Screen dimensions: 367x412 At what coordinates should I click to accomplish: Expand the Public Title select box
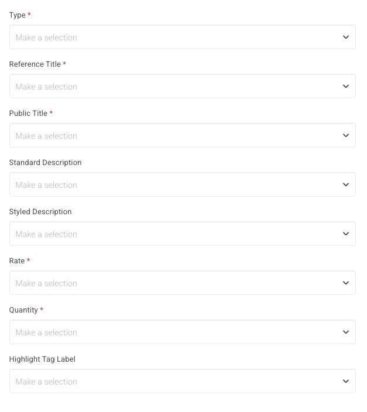coord(183,135)
